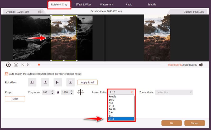Open the Watermark tab
211x130 pixels.
click(107, 4)
